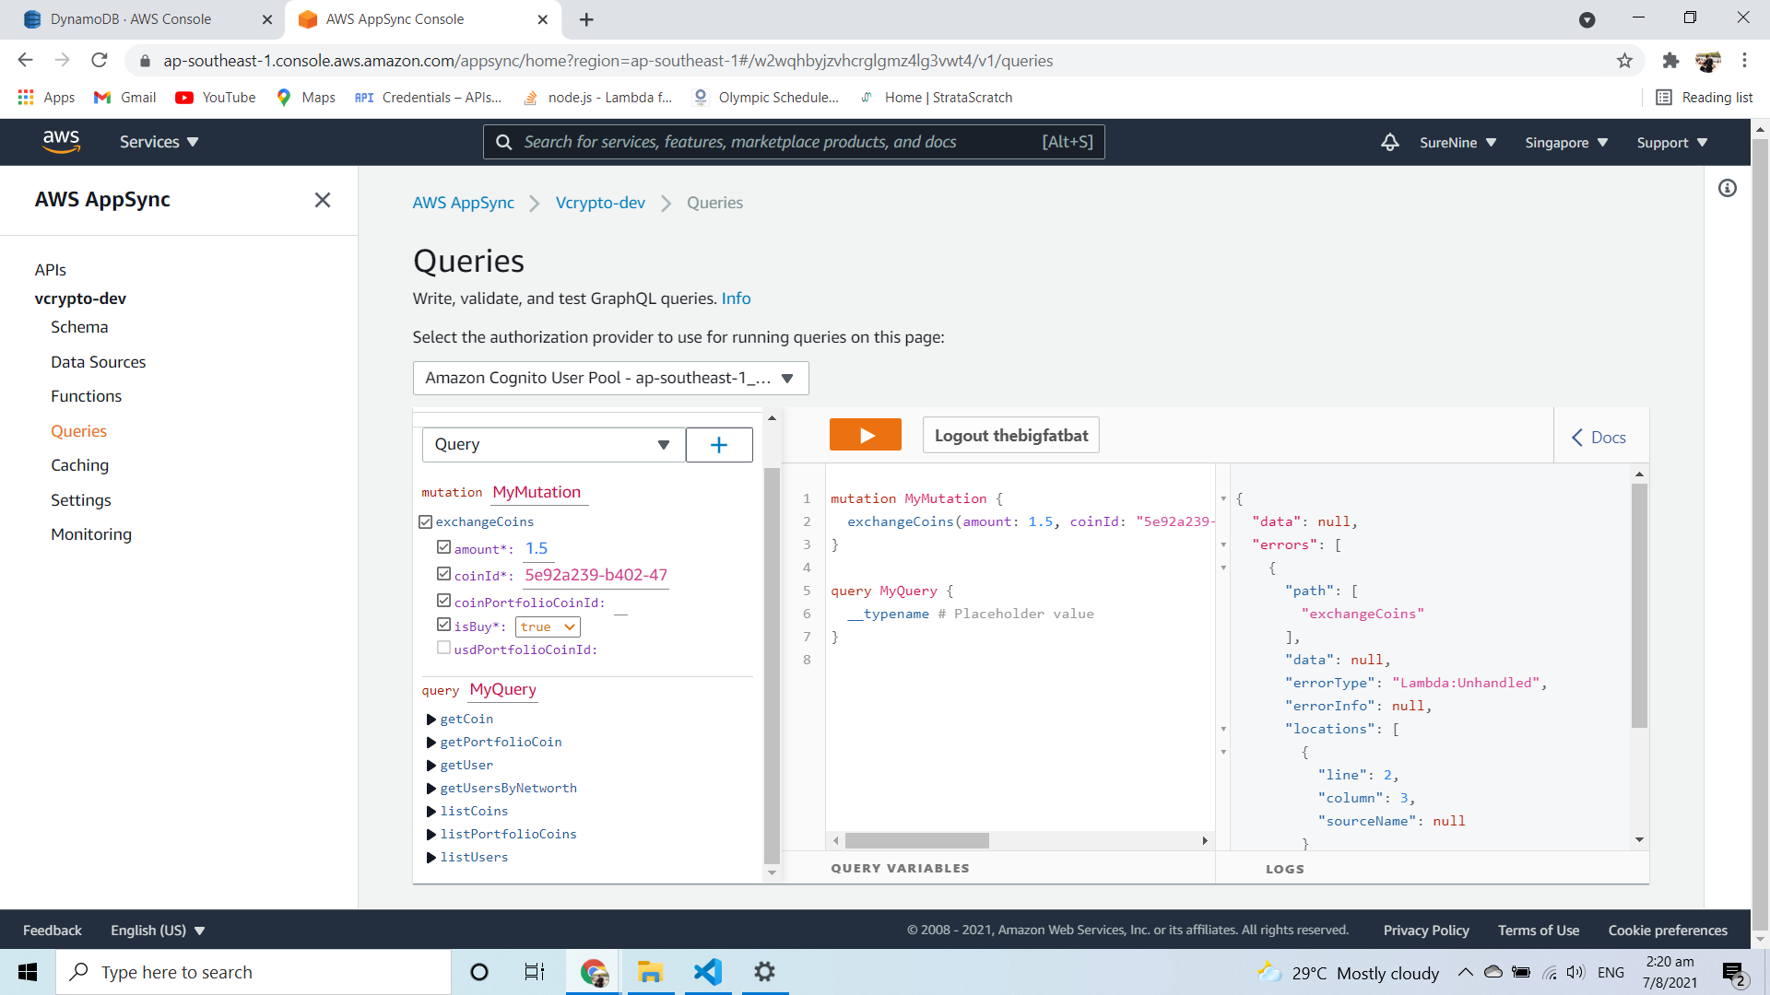Toggle the coinPortfolioCoinId checkbox
The height and width of the screenshot is (995, 1770).
(x=444, y=601)
